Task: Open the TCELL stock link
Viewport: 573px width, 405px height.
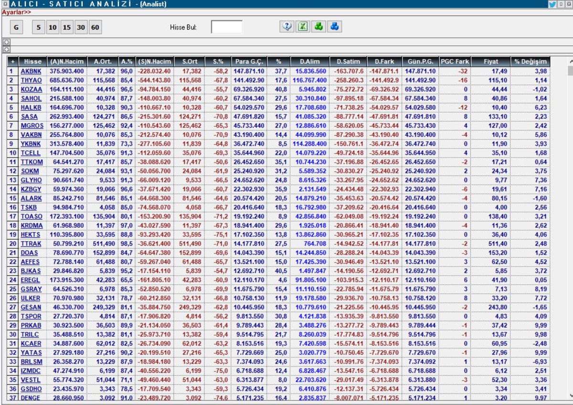Action: 31,153
